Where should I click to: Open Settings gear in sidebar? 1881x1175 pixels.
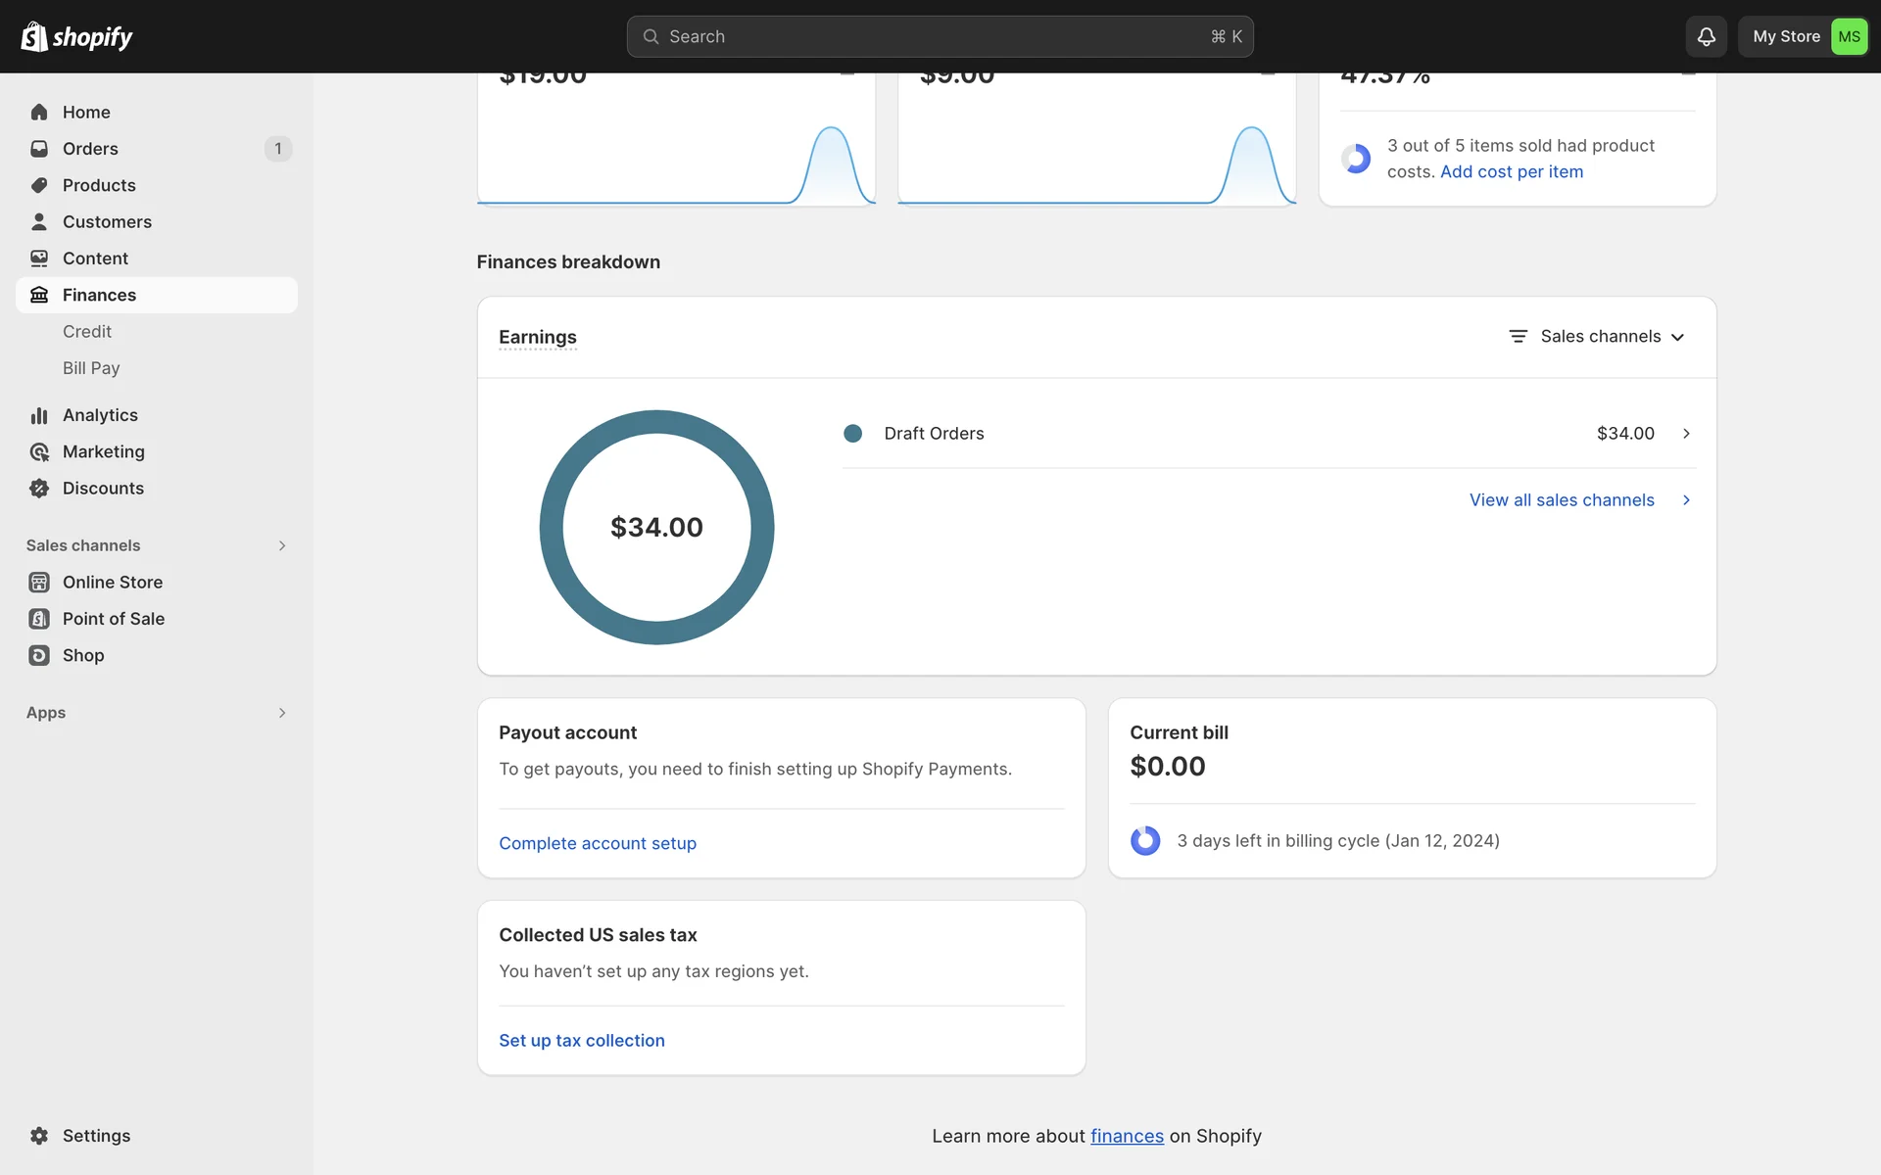pos(39,1136)
